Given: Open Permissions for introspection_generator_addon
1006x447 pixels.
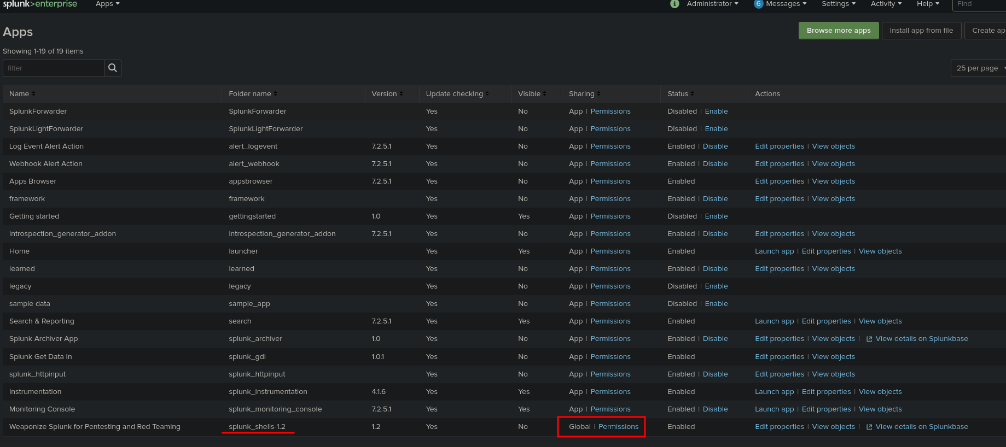Looking at the screenshot, I should tap(610, 234).
